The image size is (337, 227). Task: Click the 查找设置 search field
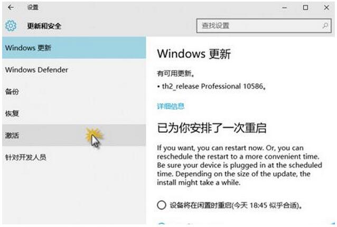(x=259, y=25)
